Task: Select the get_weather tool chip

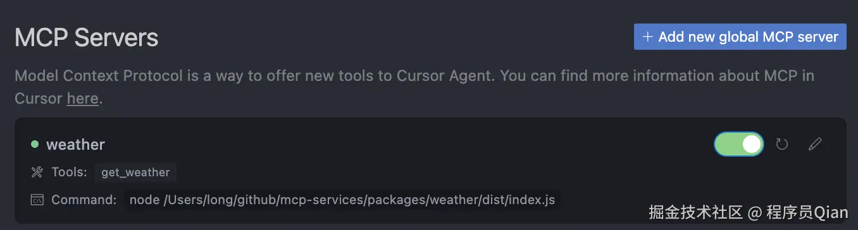Action: tap(135, 172)
